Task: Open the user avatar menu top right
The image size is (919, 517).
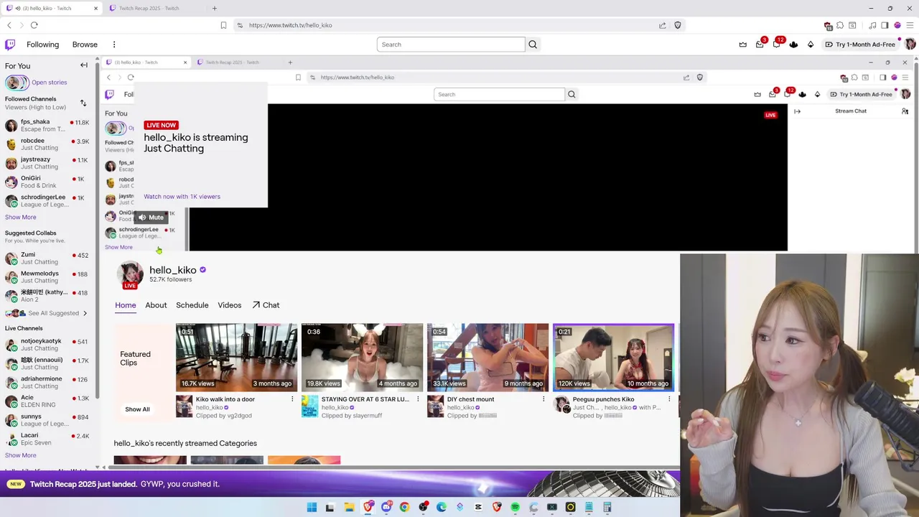Action: [x=910, y=45]
